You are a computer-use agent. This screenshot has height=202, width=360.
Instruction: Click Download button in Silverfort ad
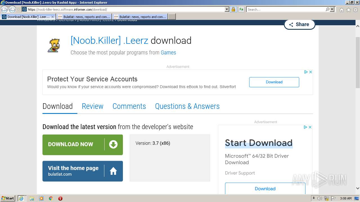coord(274,82)
